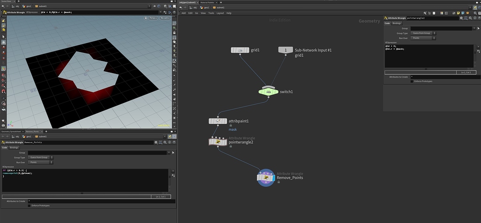
Task: Open the No cam camera dropdown
Action: coord(165,18)
